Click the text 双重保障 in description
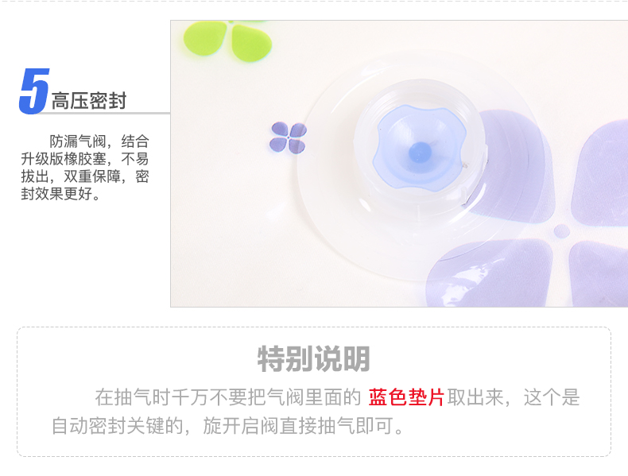This screenshot has height=476, width=628. click(92, 176)
